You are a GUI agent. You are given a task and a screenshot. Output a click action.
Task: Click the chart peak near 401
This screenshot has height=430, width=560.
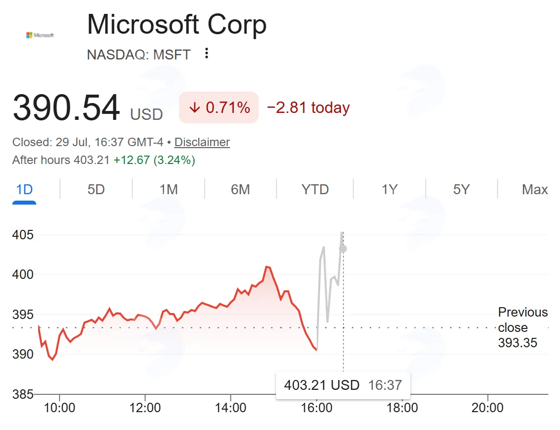(x=268, y=267)
